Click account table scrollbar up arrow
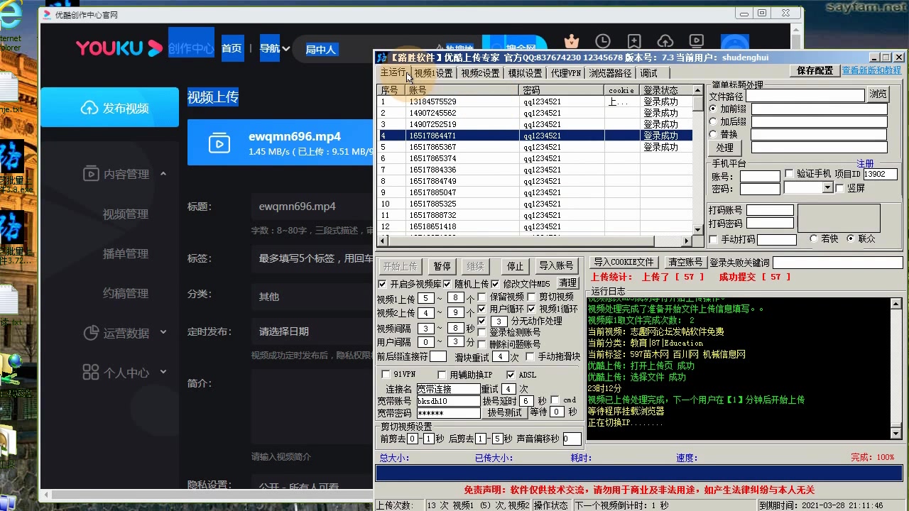This screenshot has height=511, width=909. point(697,90)
